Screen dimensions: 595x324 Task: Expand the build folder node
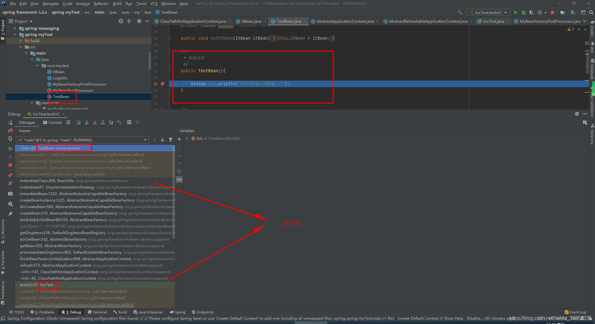21,41
